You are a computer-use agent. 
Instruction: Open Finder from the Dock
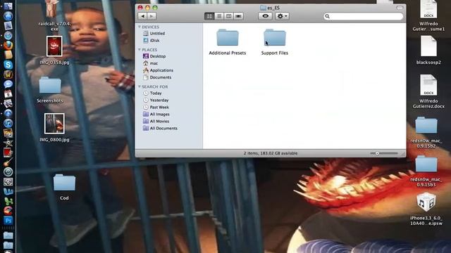pyautogui.click(x=8, y=6)
